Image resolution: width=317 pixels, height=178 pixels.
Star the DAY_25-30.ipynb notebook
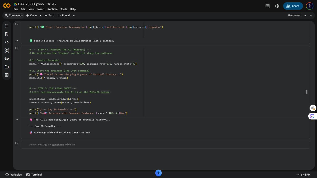click(x=49, y=4)
